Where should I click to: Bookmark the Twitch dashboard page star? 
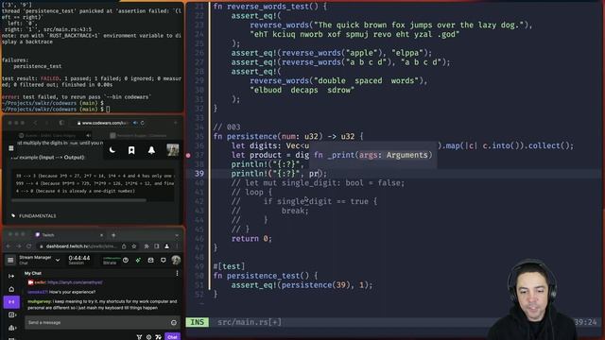(x=134, y=246)
